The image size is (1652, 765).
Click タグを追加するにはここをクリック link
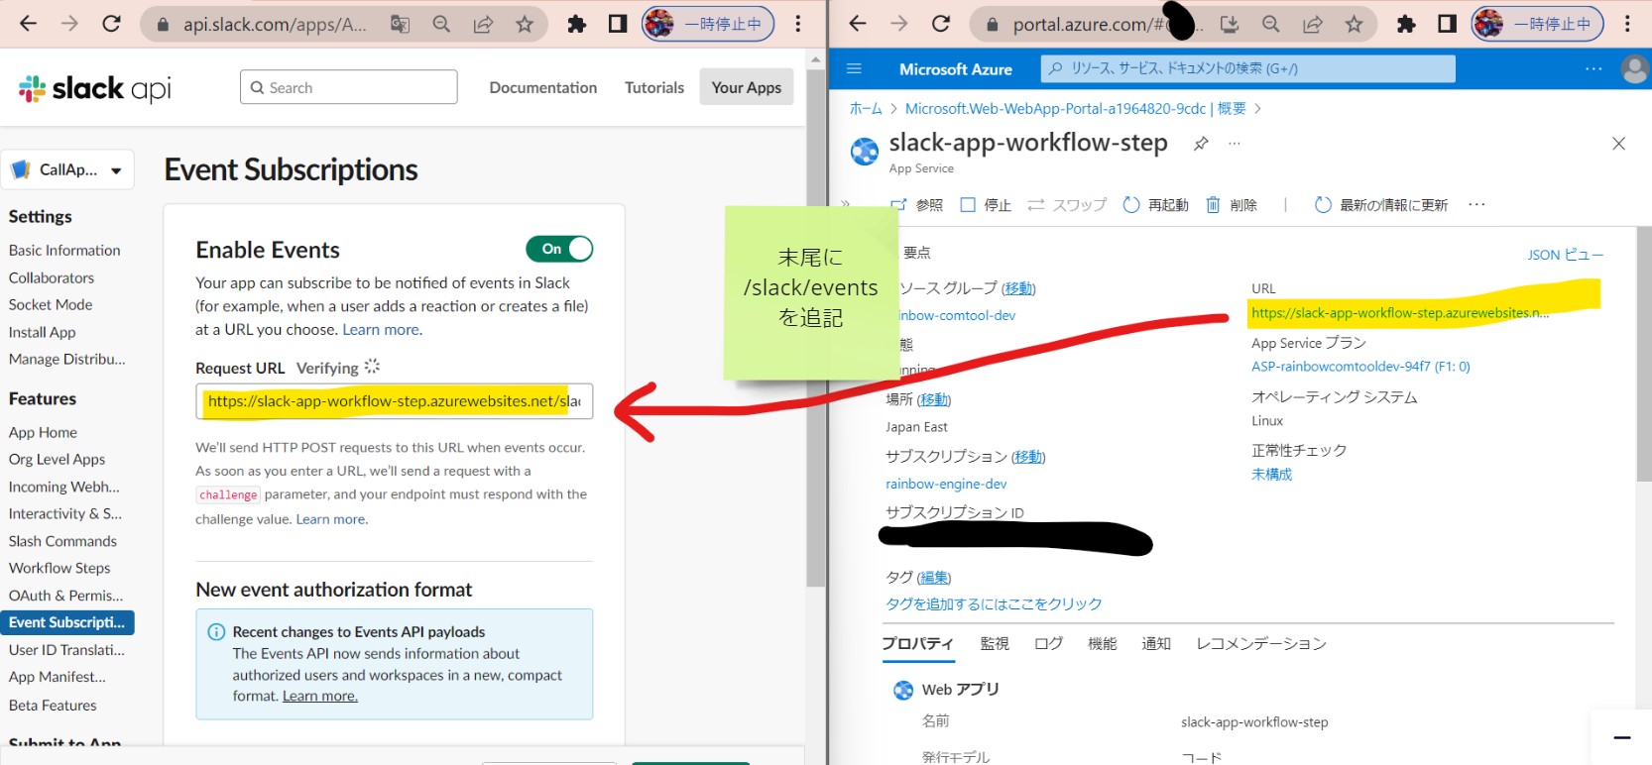point(994,604)
